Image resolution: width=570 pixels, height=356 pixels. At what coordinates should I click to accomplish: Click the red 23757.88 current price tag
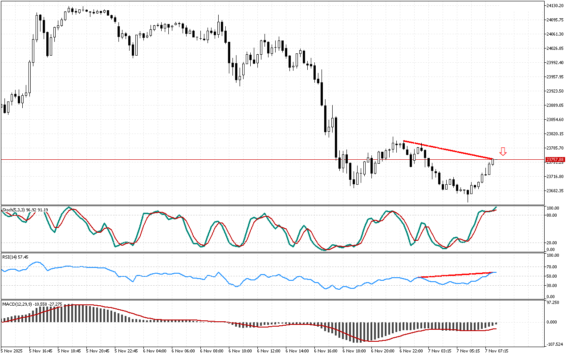[555, 159]
